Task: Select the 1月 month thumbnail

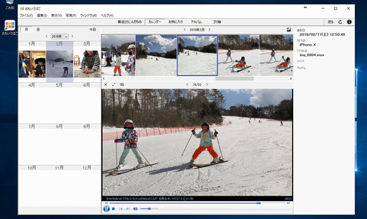Action: coord(32,64)
